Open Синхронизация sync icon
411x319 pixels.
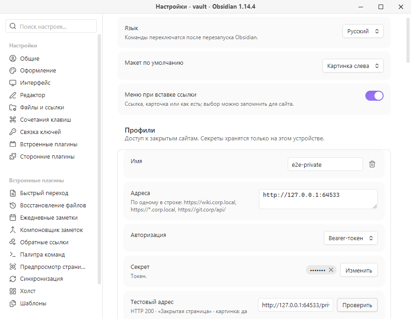click(x=13, y=279)
